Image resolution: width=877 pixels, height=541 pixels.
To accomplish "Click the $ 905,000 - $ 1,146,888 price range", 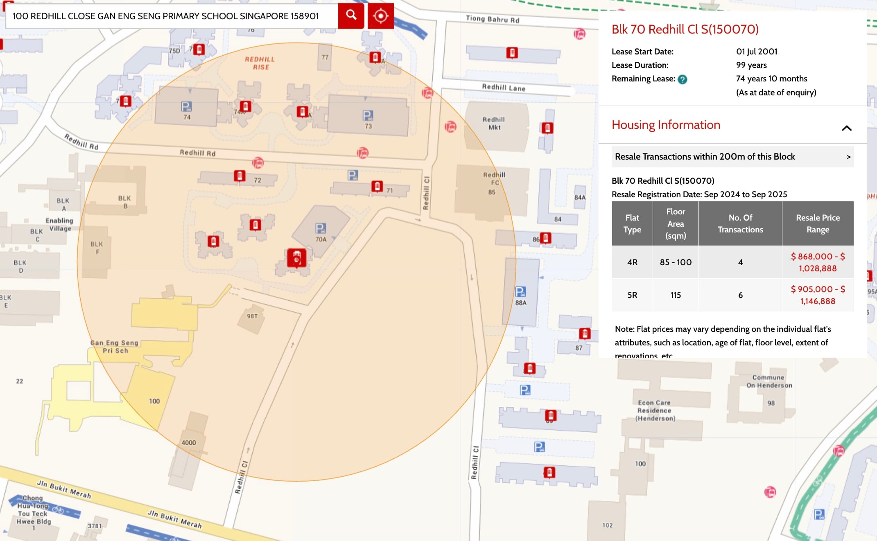I will click(x=818, y=295).
